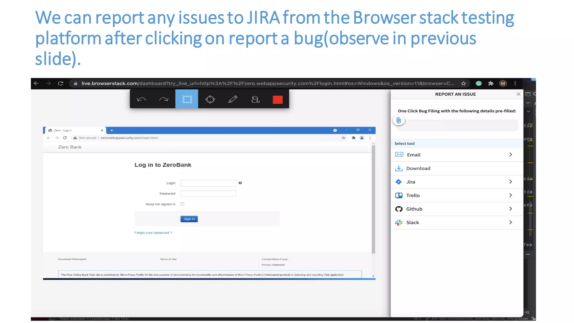
Task: Undo the last annotation
Action: click(141, 99)
